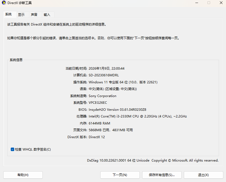Click the 6144MB RAM memory value
This screenshot has height=182, width=226.
click(x=99, y=123)
